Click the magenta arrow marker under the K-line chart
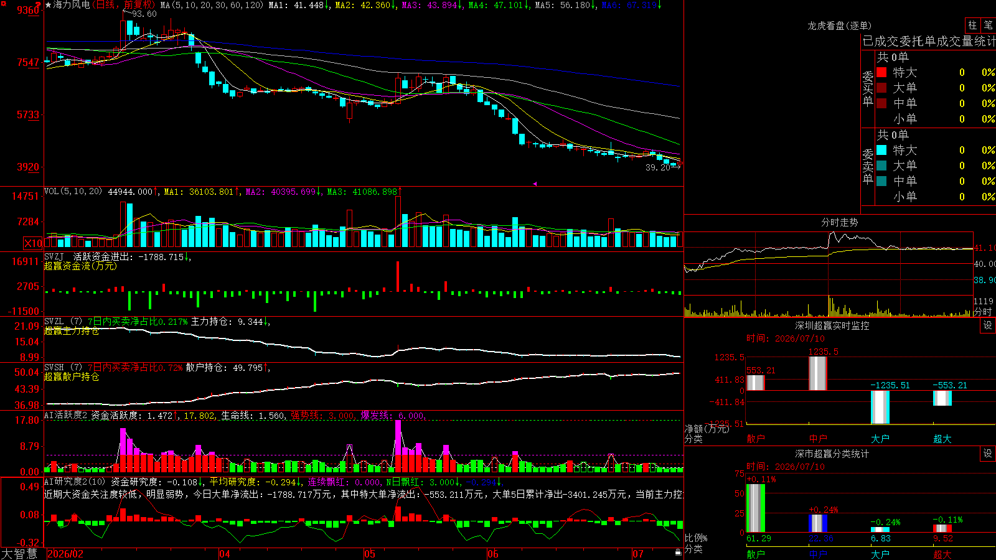This screenshot has height=560, width=996. click(534, 184)
